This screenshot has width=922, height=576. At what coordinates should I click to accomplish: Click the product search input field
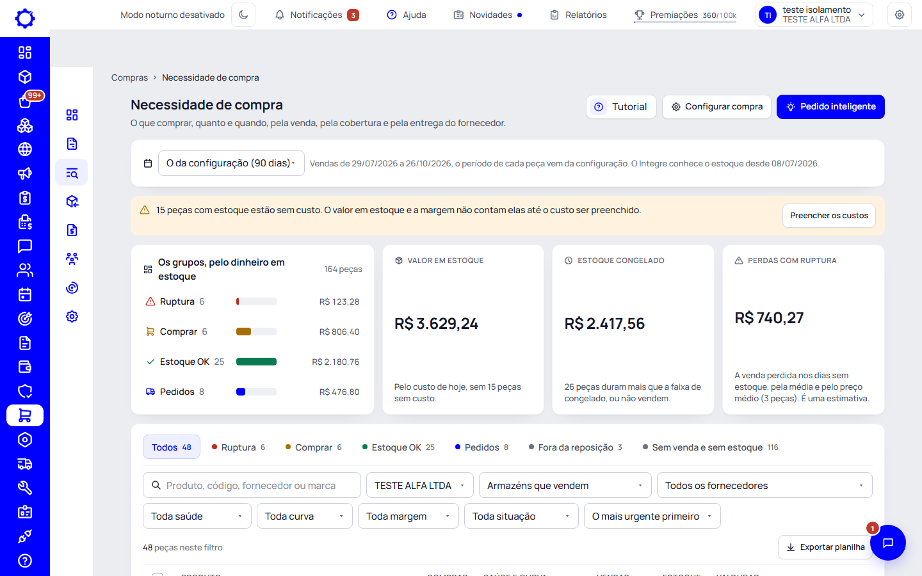click(252, 486)
